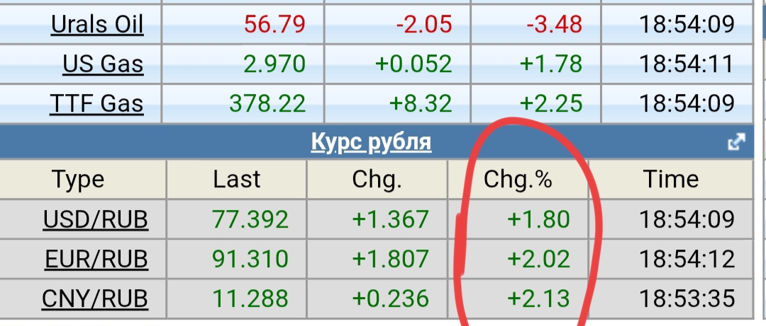
Task: Click the Chg. column header
Action: (377, 180)
